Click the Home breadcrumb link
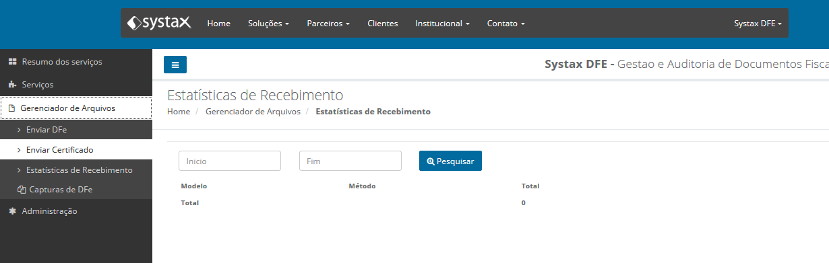Viewport: 829px width, 263px height. [x=179, y=112]
